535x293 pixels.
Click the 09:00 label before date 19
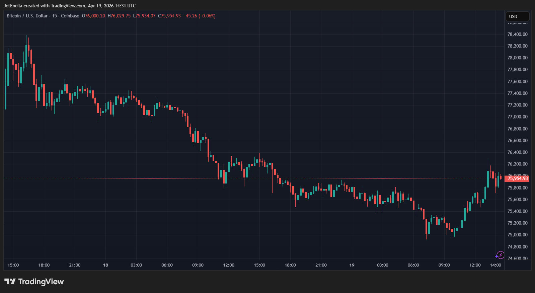tap(198, 265)
